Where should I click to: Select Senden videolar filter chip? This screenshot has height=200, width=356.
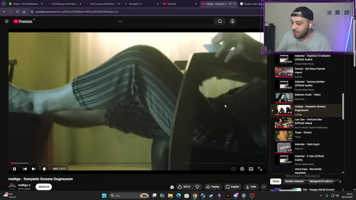click(294, 181)
